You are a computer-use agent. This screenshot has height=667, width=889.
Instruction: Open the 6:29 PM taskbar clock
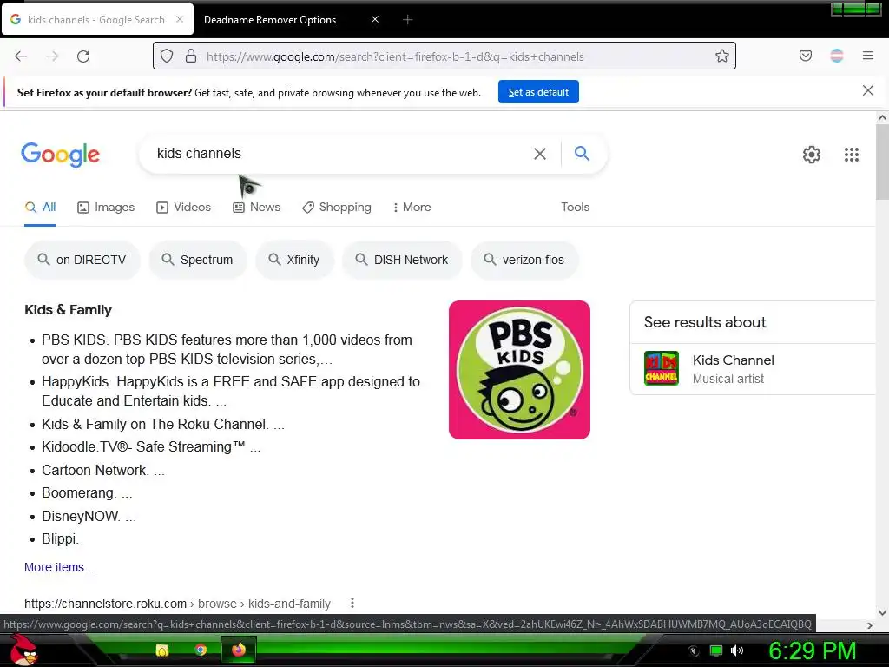pyautogui.click(x=813, y=650)
